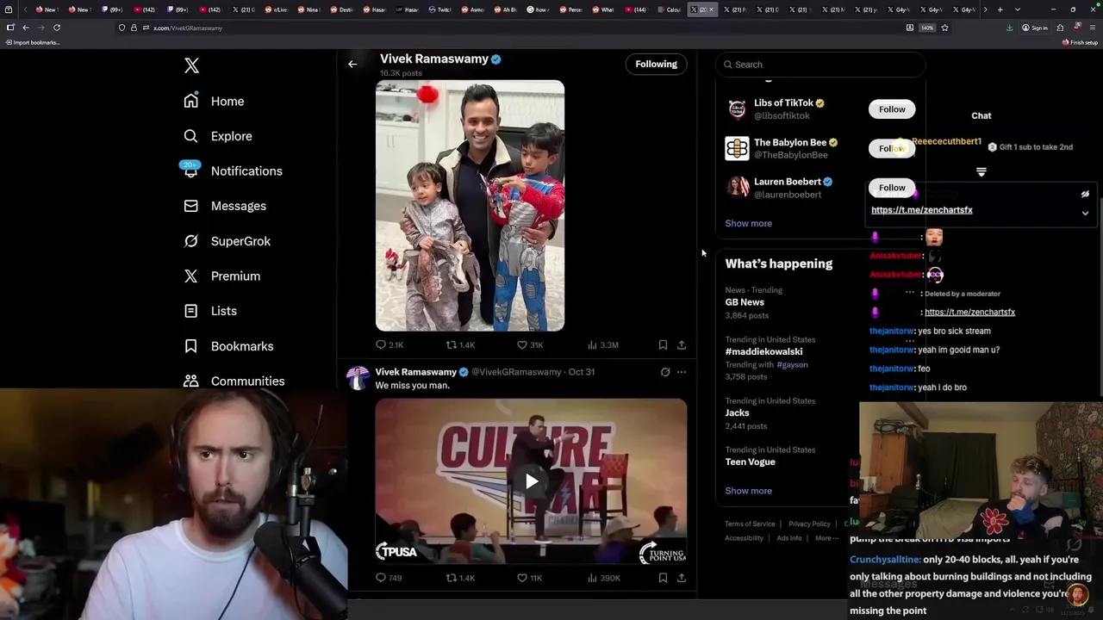Screen dimensions: 1103x620
Task: Hide the pinned chat message
Action: [x=1085, y=195]
